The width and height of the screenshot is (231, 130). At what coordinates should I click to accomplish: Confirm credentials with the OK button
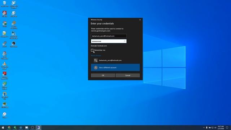[x=103, y=75]
